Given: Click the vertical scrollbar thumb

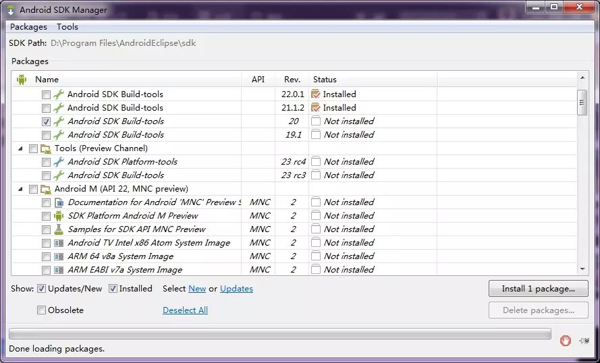Looking at the screenshot, I should tap(582, 102).
